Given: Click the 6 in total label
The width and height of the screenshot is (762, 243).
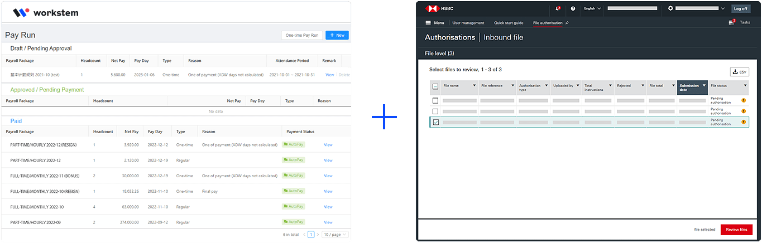Looking at the screenshot, I should [x=291, y=235].
